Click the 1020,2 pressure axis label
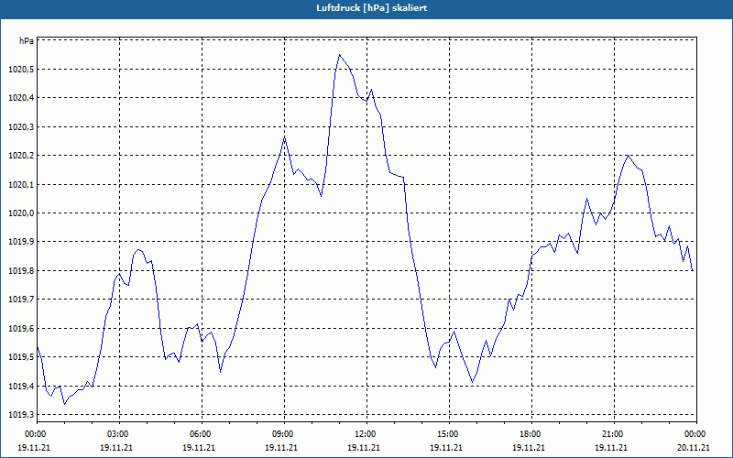 point(21,156)
